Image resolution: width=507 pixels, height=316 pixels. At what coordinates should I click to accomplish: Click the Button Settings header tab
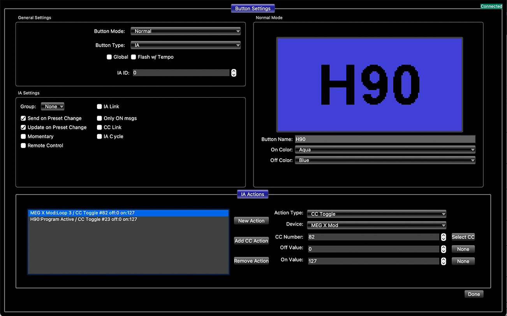tap(253, 9)
